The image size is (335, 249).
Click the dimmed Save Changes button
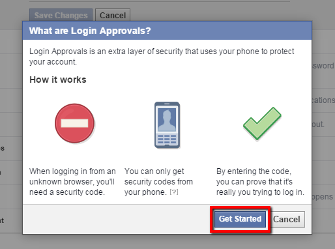[61, 15]
